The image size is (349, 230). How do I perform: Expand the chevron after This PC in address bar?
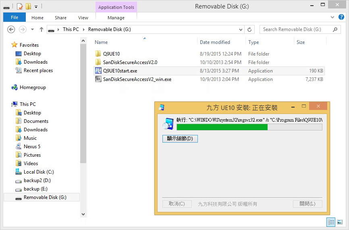pos(84,29)
